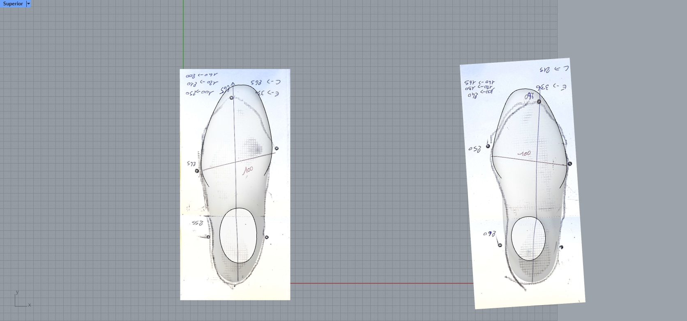This screenshot has height=321, width=687.
Task: Click the Superior viewport title label
Action: pos(13,4)
